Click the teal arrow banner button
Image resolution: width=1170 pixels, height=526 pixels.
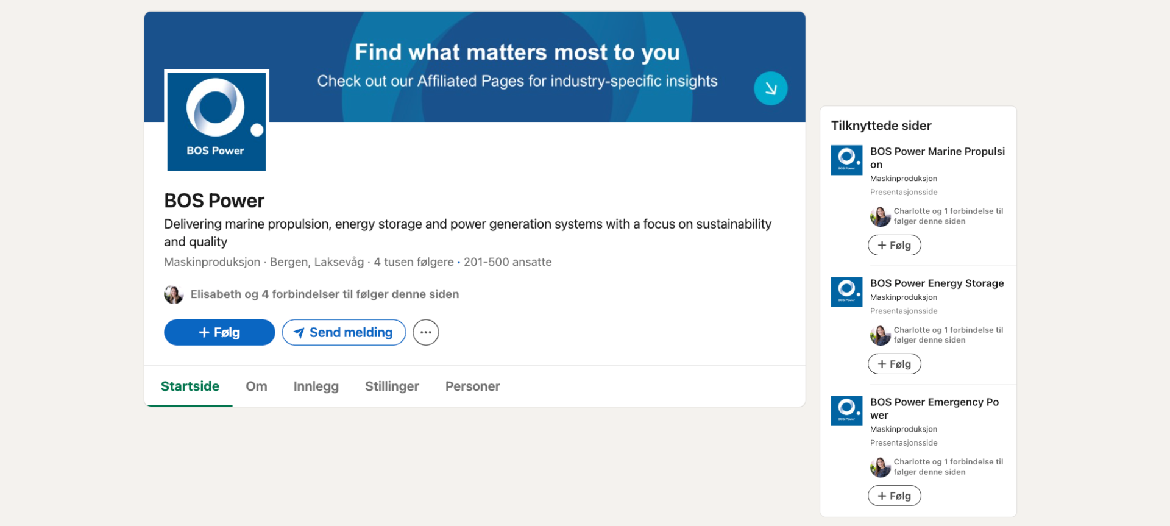(x=770, y=88)
